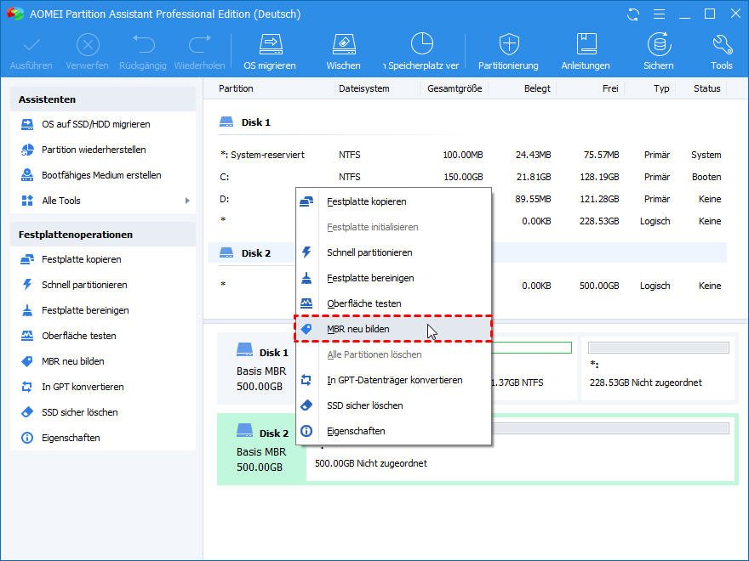Click the OS migrieren toolbar icon

[270, 44]
